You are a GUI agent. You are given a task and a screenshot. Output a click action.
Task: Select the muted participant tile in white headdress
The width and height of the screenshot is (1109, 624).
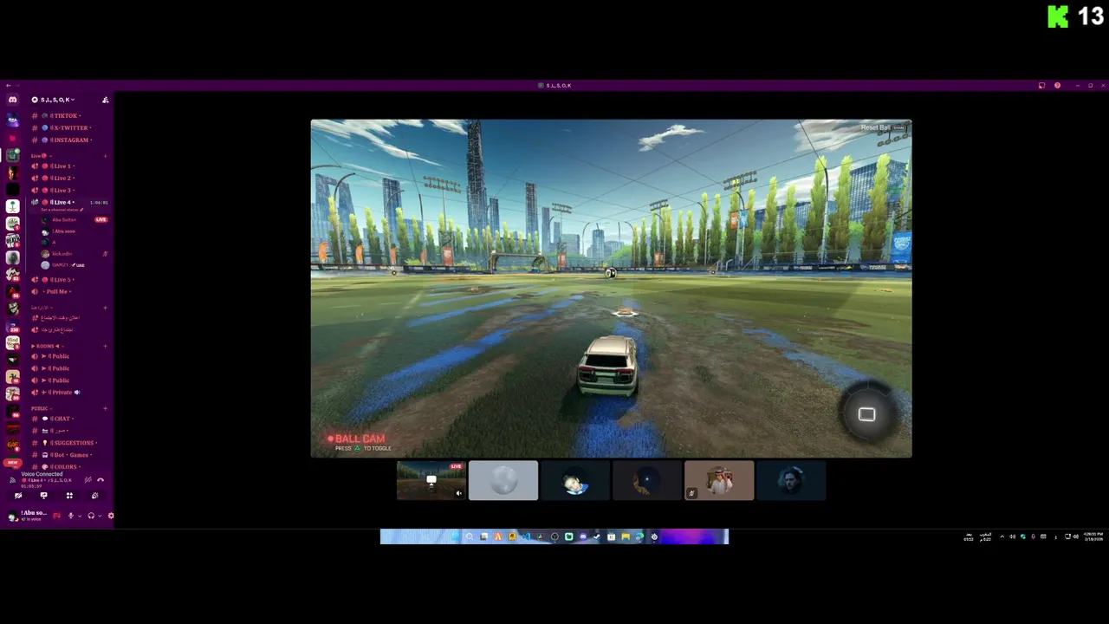click(719, 481)
